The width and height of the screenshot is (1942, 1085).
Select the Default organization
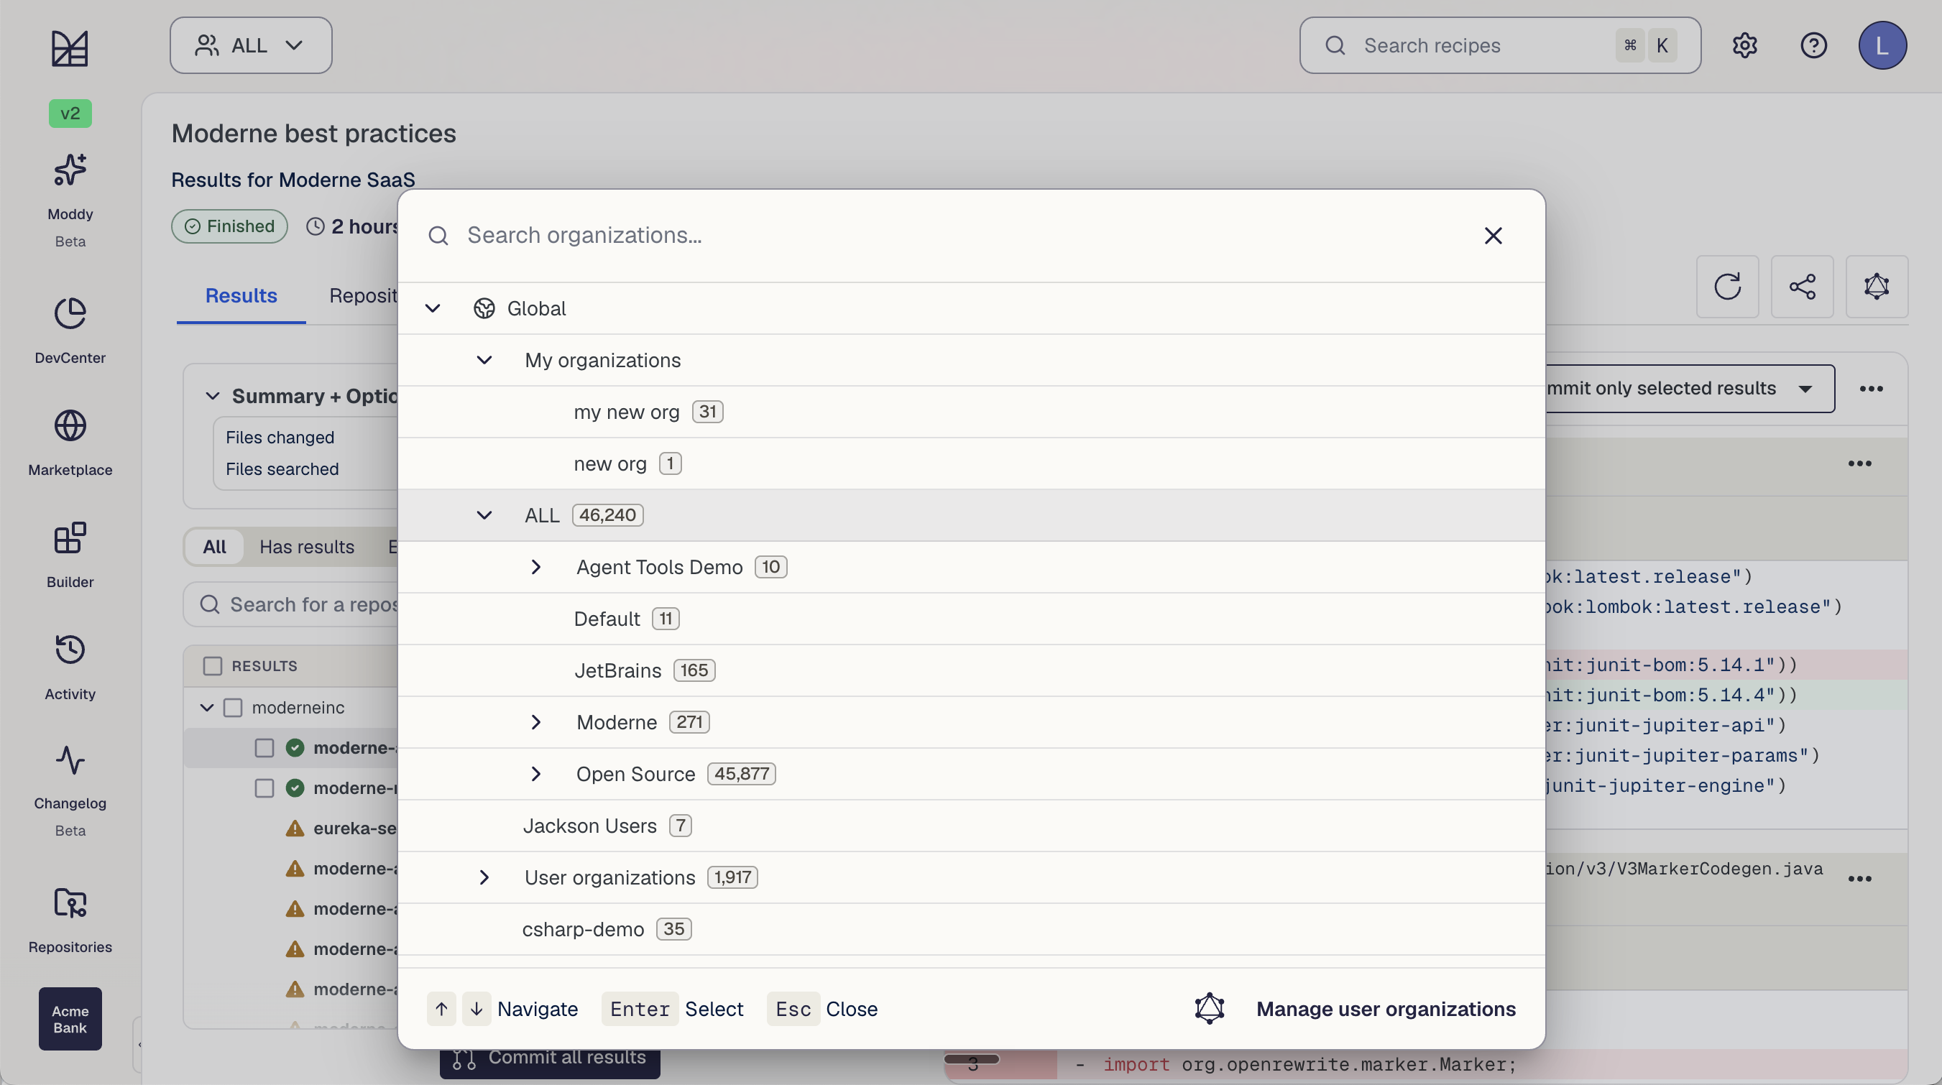click(x=971, y=619)
